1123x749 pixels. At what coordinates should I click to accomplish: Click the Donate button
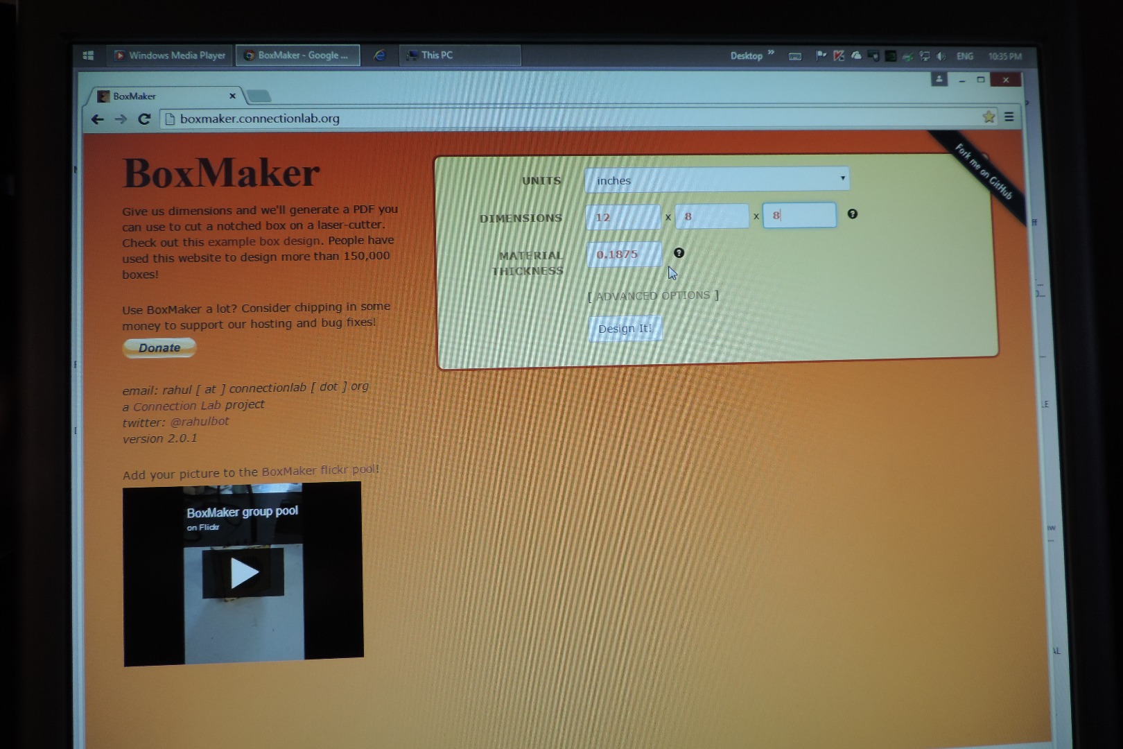tap(159, 347)
